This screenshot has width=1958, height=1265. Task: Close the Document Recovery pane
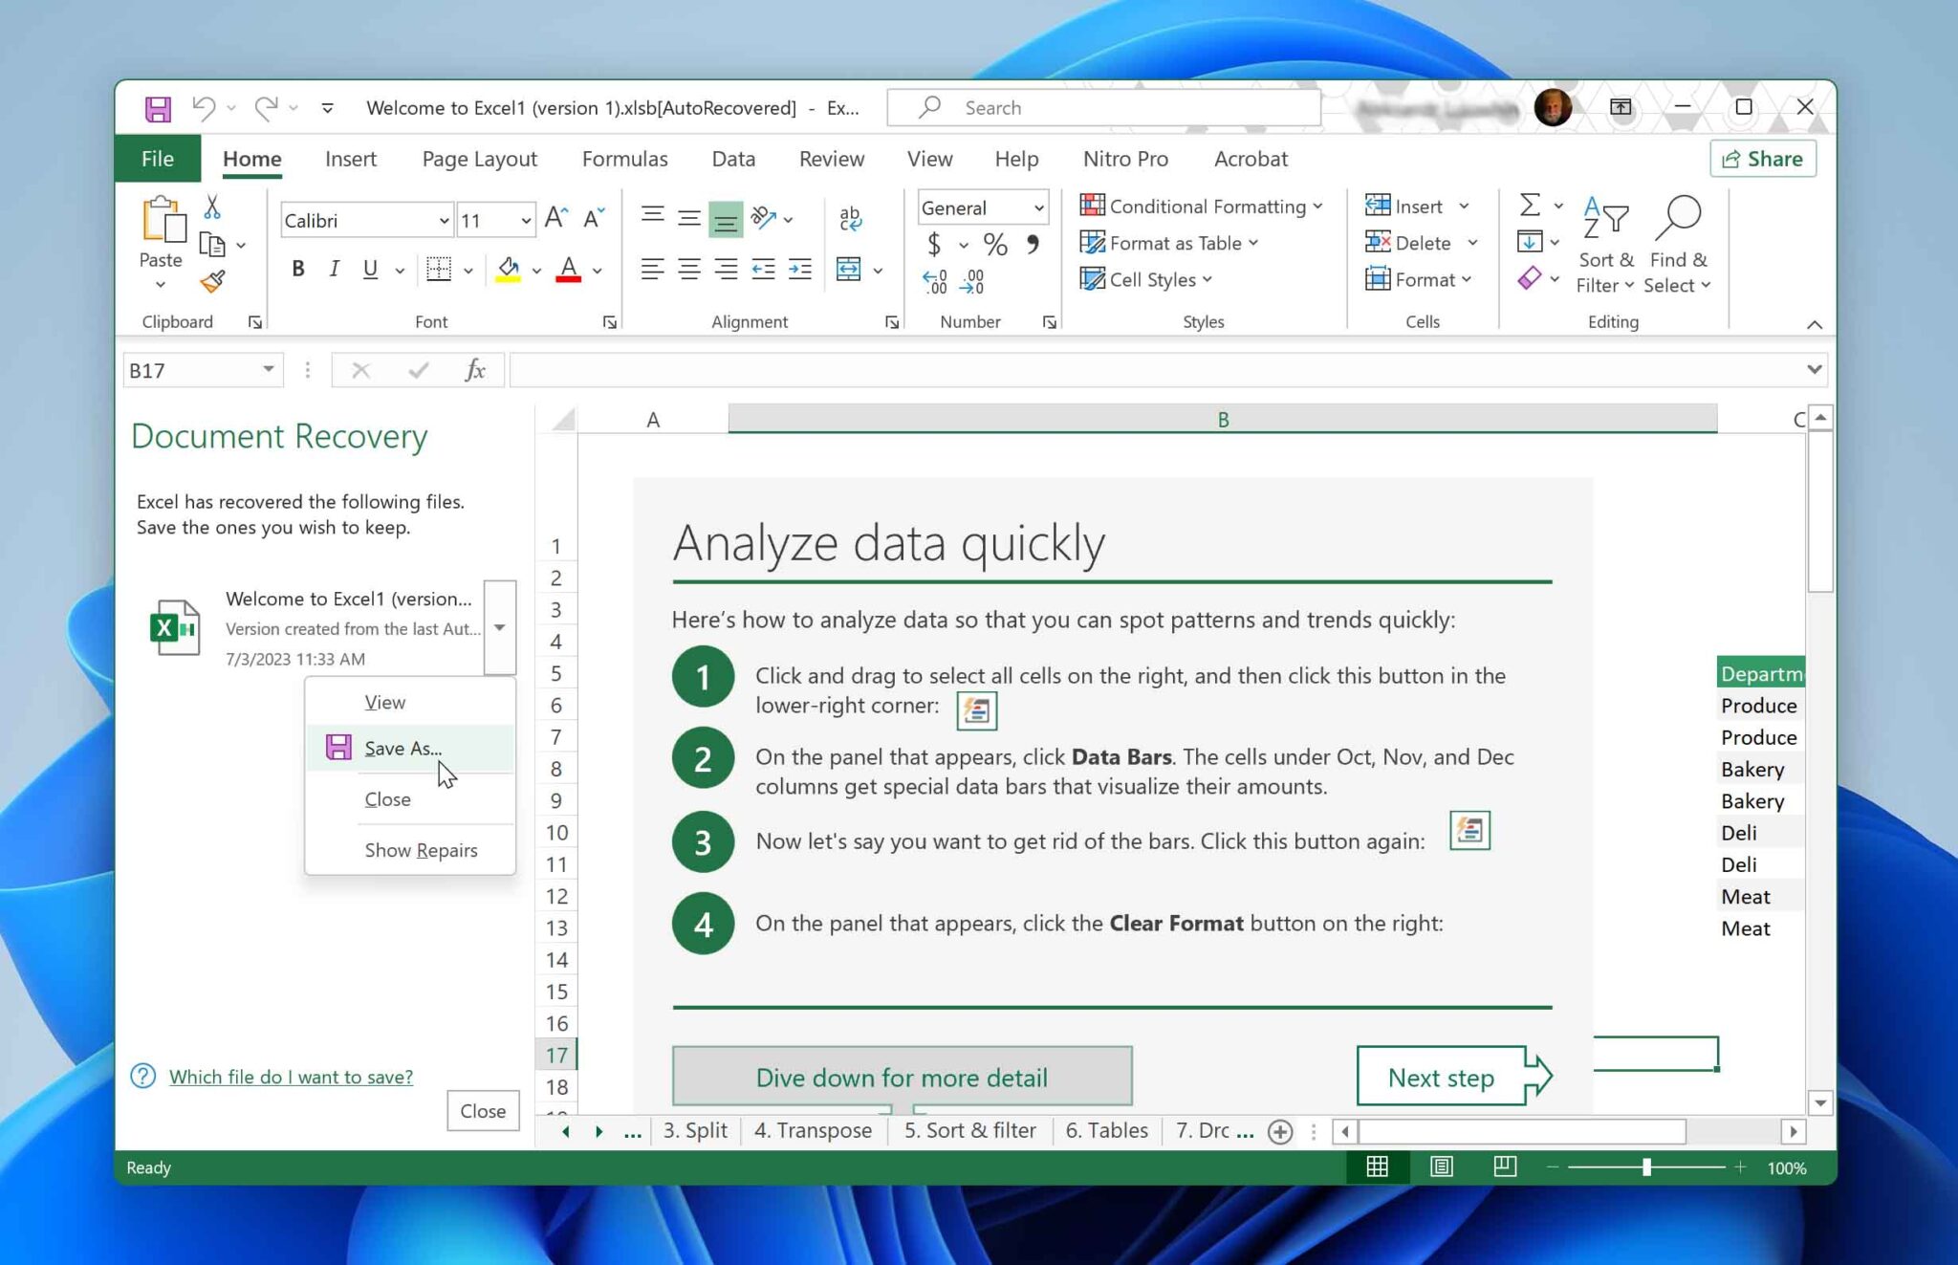[x=483, y=1110]
